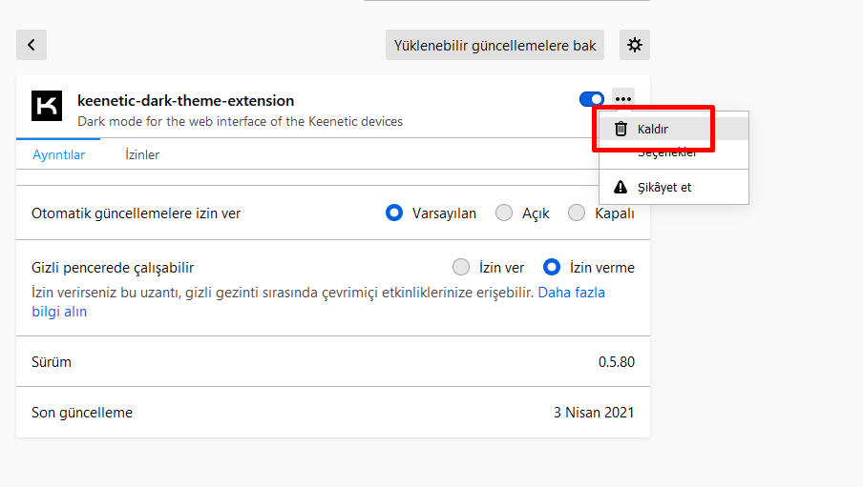
Task: Select Kapalı for automatic updates
Action: 577,213
